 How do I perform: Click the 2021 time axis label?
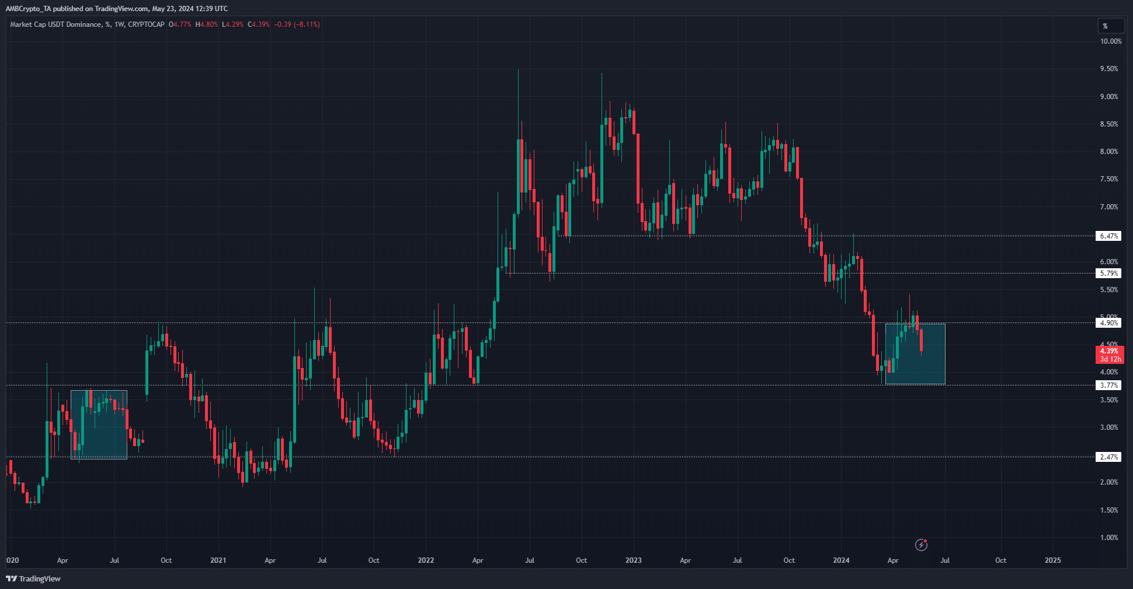pos(218,560)
